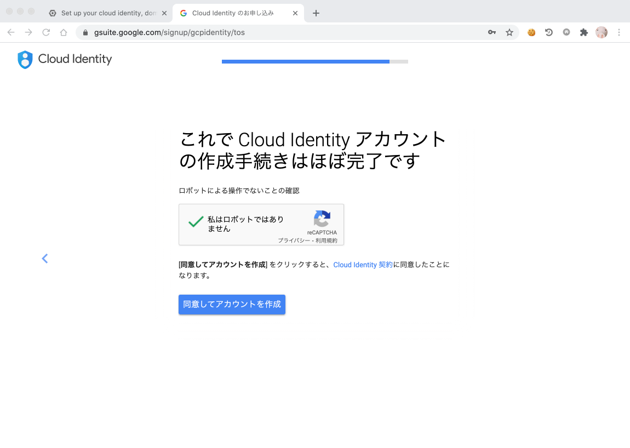Click the padlock site info icon
The width and height of the screenshot is (630, 448).
(x=85, y=32)
